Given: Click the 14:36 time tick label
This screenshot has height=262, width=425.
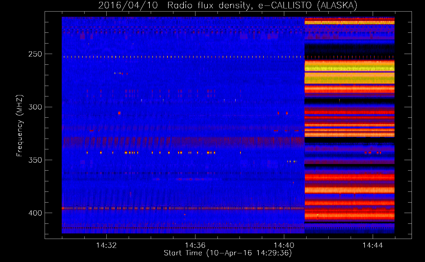Looking at the screenshot, I should 195,245.
